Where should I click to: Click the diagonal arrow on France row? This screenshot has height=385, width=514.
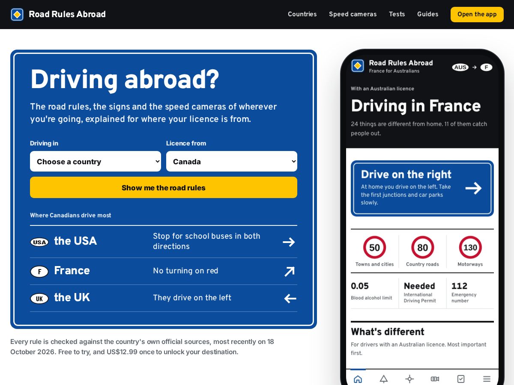[x=290, y=272]
